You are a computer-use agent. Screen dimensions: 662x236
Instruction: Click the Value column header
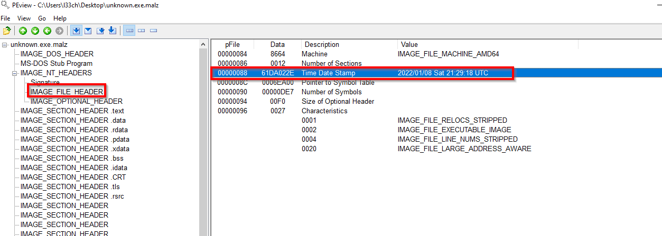pos(487,44)
